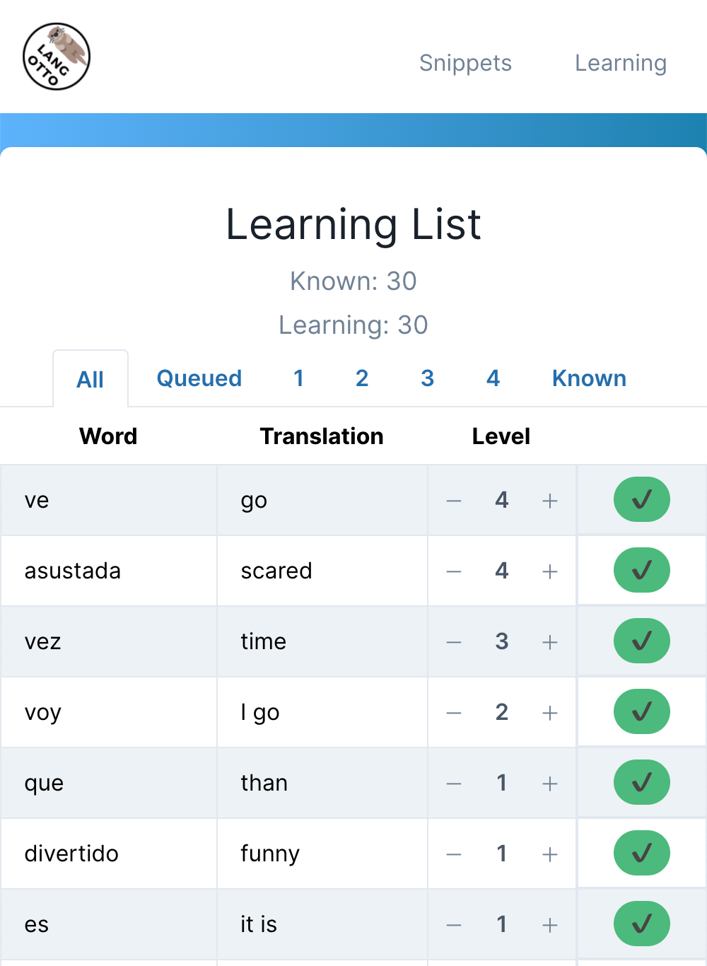Decrease level of 'voy'

tap(454, 713)
